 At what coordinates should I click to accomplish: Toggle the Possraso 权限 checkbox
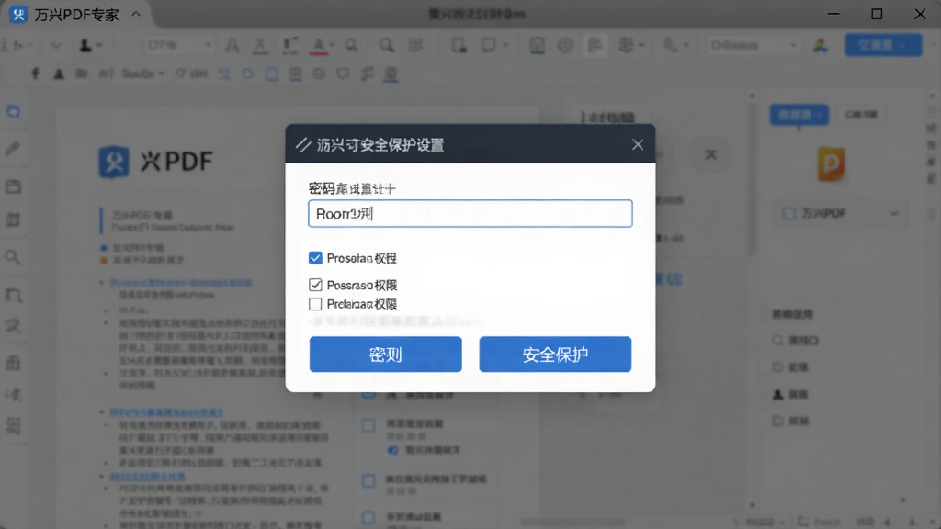click(315, 285)
